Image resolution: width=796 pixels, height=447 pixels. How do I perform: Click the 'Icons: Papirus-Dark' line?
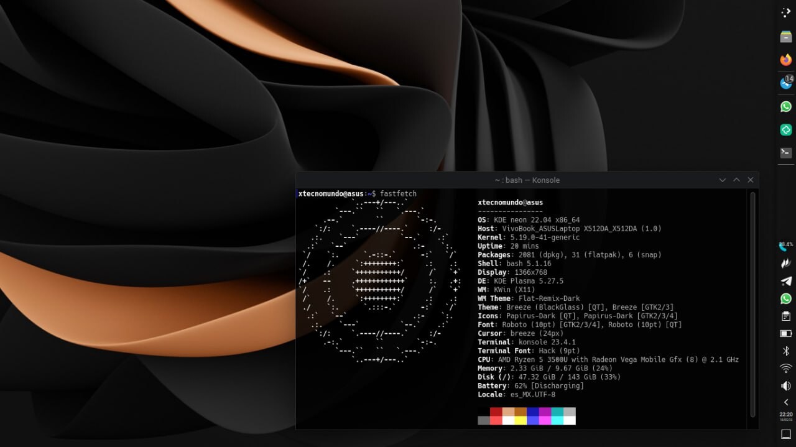click(578, 316)
